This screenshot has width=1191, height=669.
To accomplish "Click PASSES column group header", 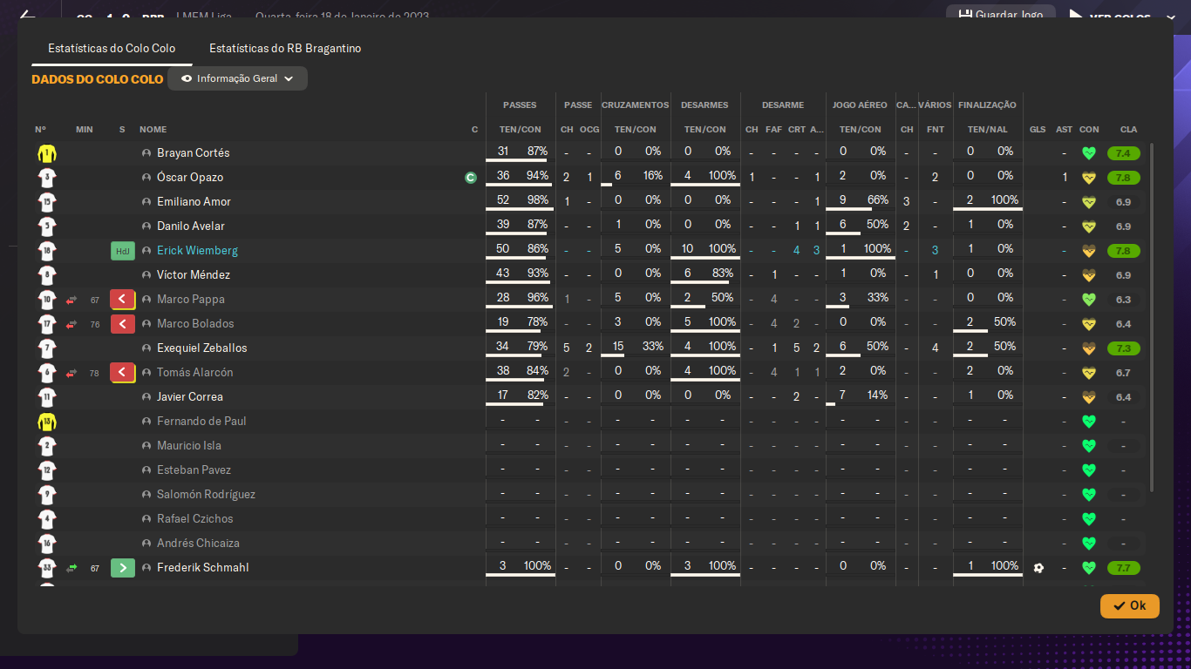I will (x=520, y=105).
